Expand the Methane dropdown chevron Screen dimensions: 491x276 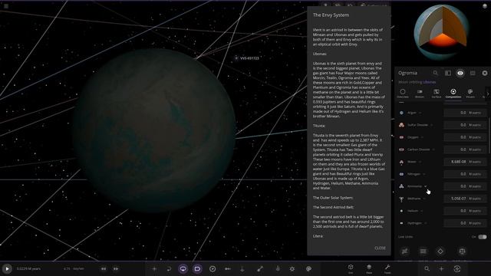(x=424, y=199)
